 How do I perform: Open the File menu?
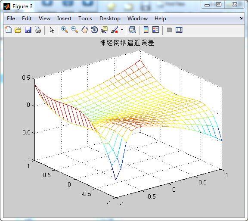coord(11,19)
